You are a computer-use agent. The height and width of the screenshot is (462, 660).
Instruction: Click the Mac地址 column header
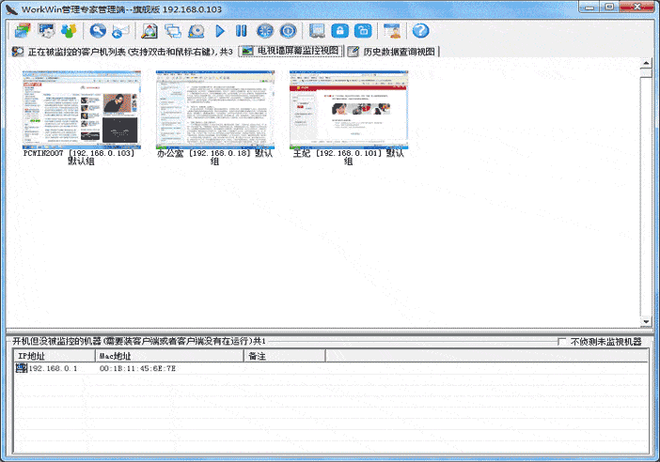pyautogui.click(x=169, y=356)
